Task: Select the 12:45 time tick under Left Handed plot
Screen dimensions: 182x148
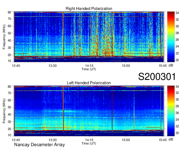Action: [x=16, y=140]
